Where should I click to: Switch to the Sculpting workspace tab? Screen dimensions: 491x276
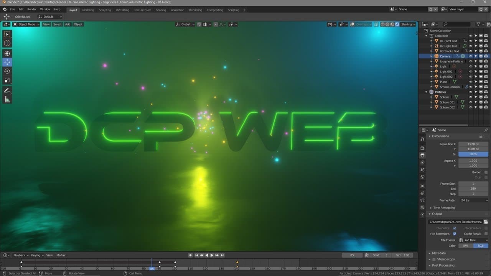point(105,10)
